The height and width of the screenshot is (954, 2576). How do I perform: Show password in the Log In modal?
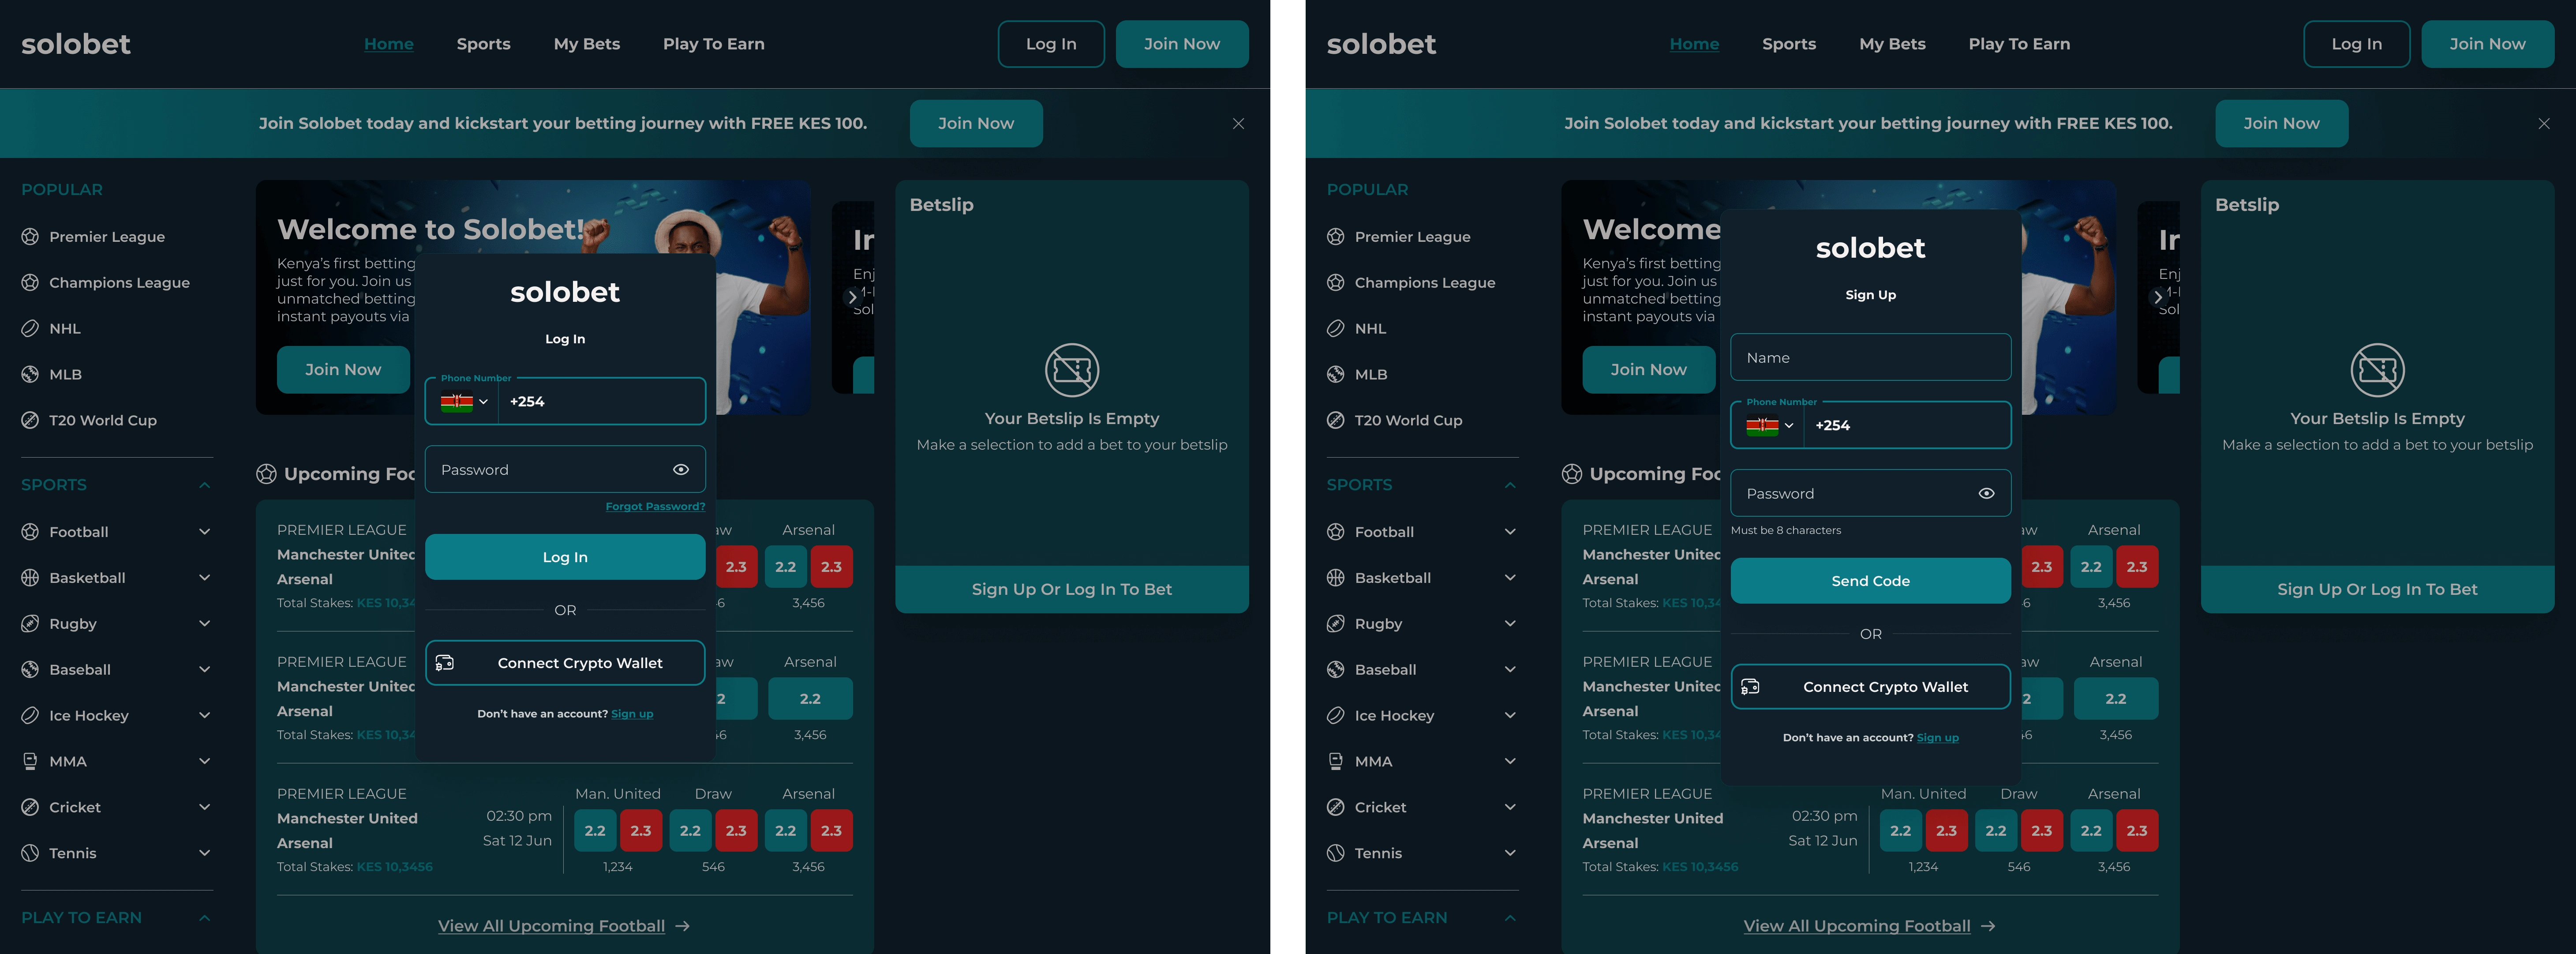click(x=681, y=470)
